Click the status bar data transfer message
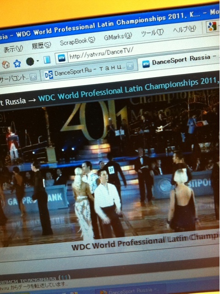 pos(33,285)
